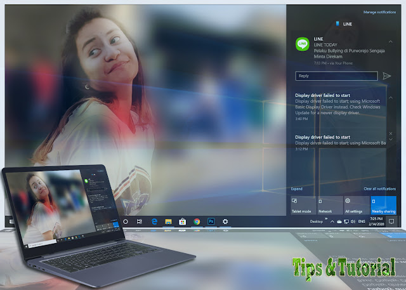Image resolution: width=406 pixels, height=290 pixels.
Task: Click OneDrive cloud tray icon
Action: pyautogui.click(x=339, y=222)
